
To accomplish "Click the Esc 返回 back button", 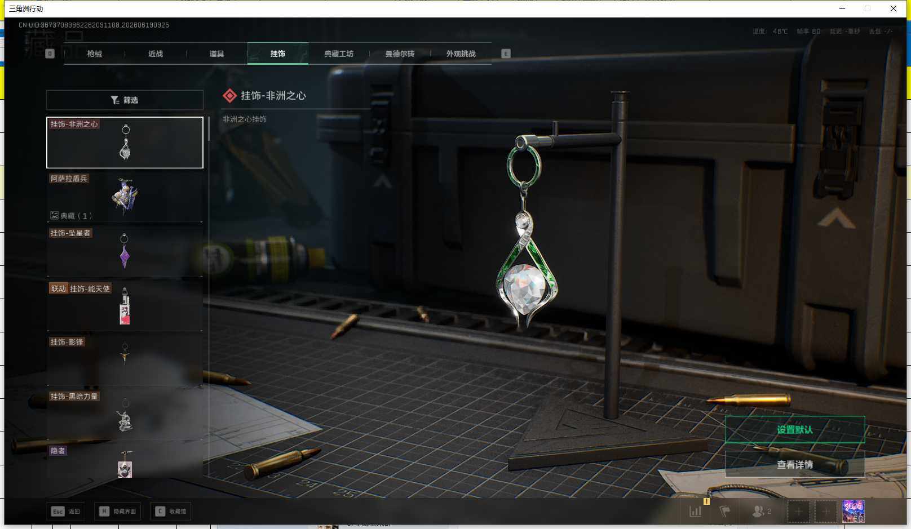I will [x=65, y=511].
